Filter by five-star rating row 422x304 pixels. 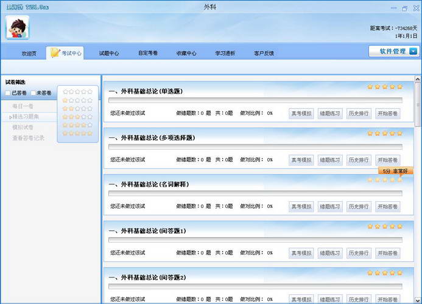coord(77,133)
